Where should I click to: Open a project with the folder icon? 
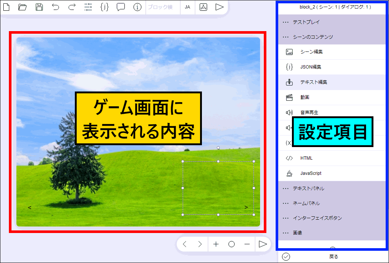(23, 7)
